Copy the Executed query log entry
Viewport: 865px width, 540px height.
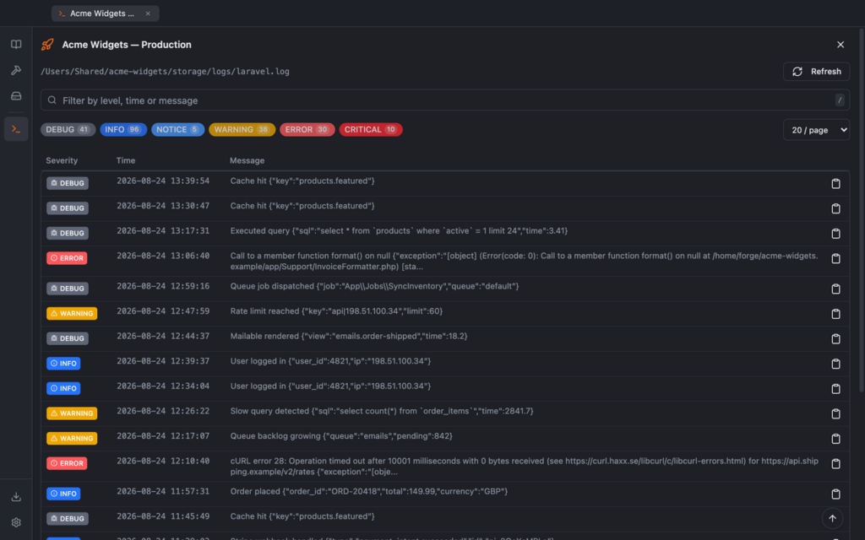pos(835,234)
